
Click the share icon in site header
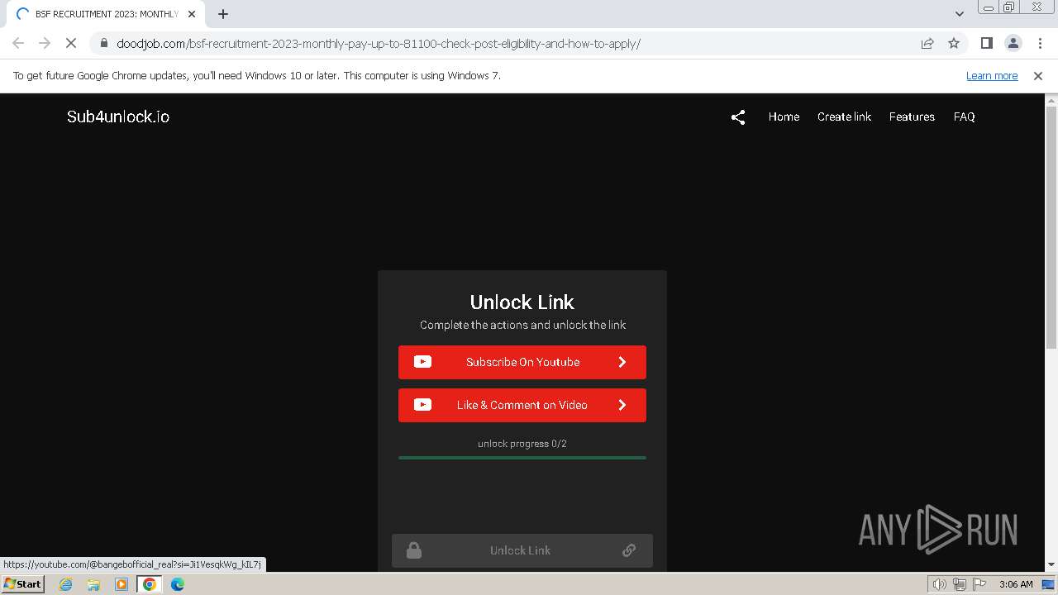[738, 117]
